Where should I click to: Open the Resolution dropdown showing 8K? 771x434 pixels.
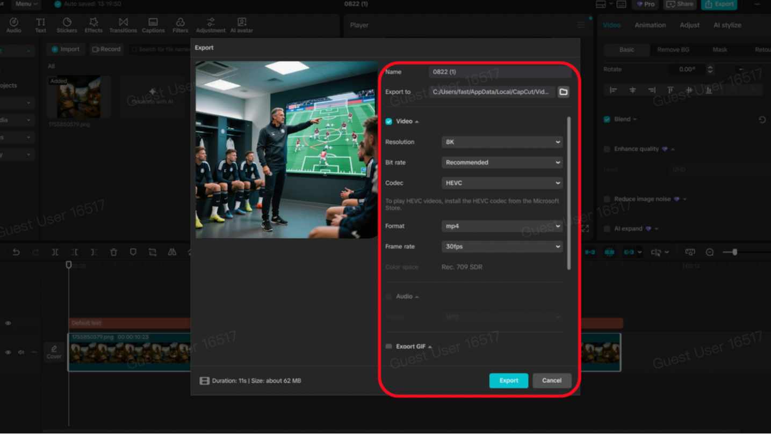point(502,142)
